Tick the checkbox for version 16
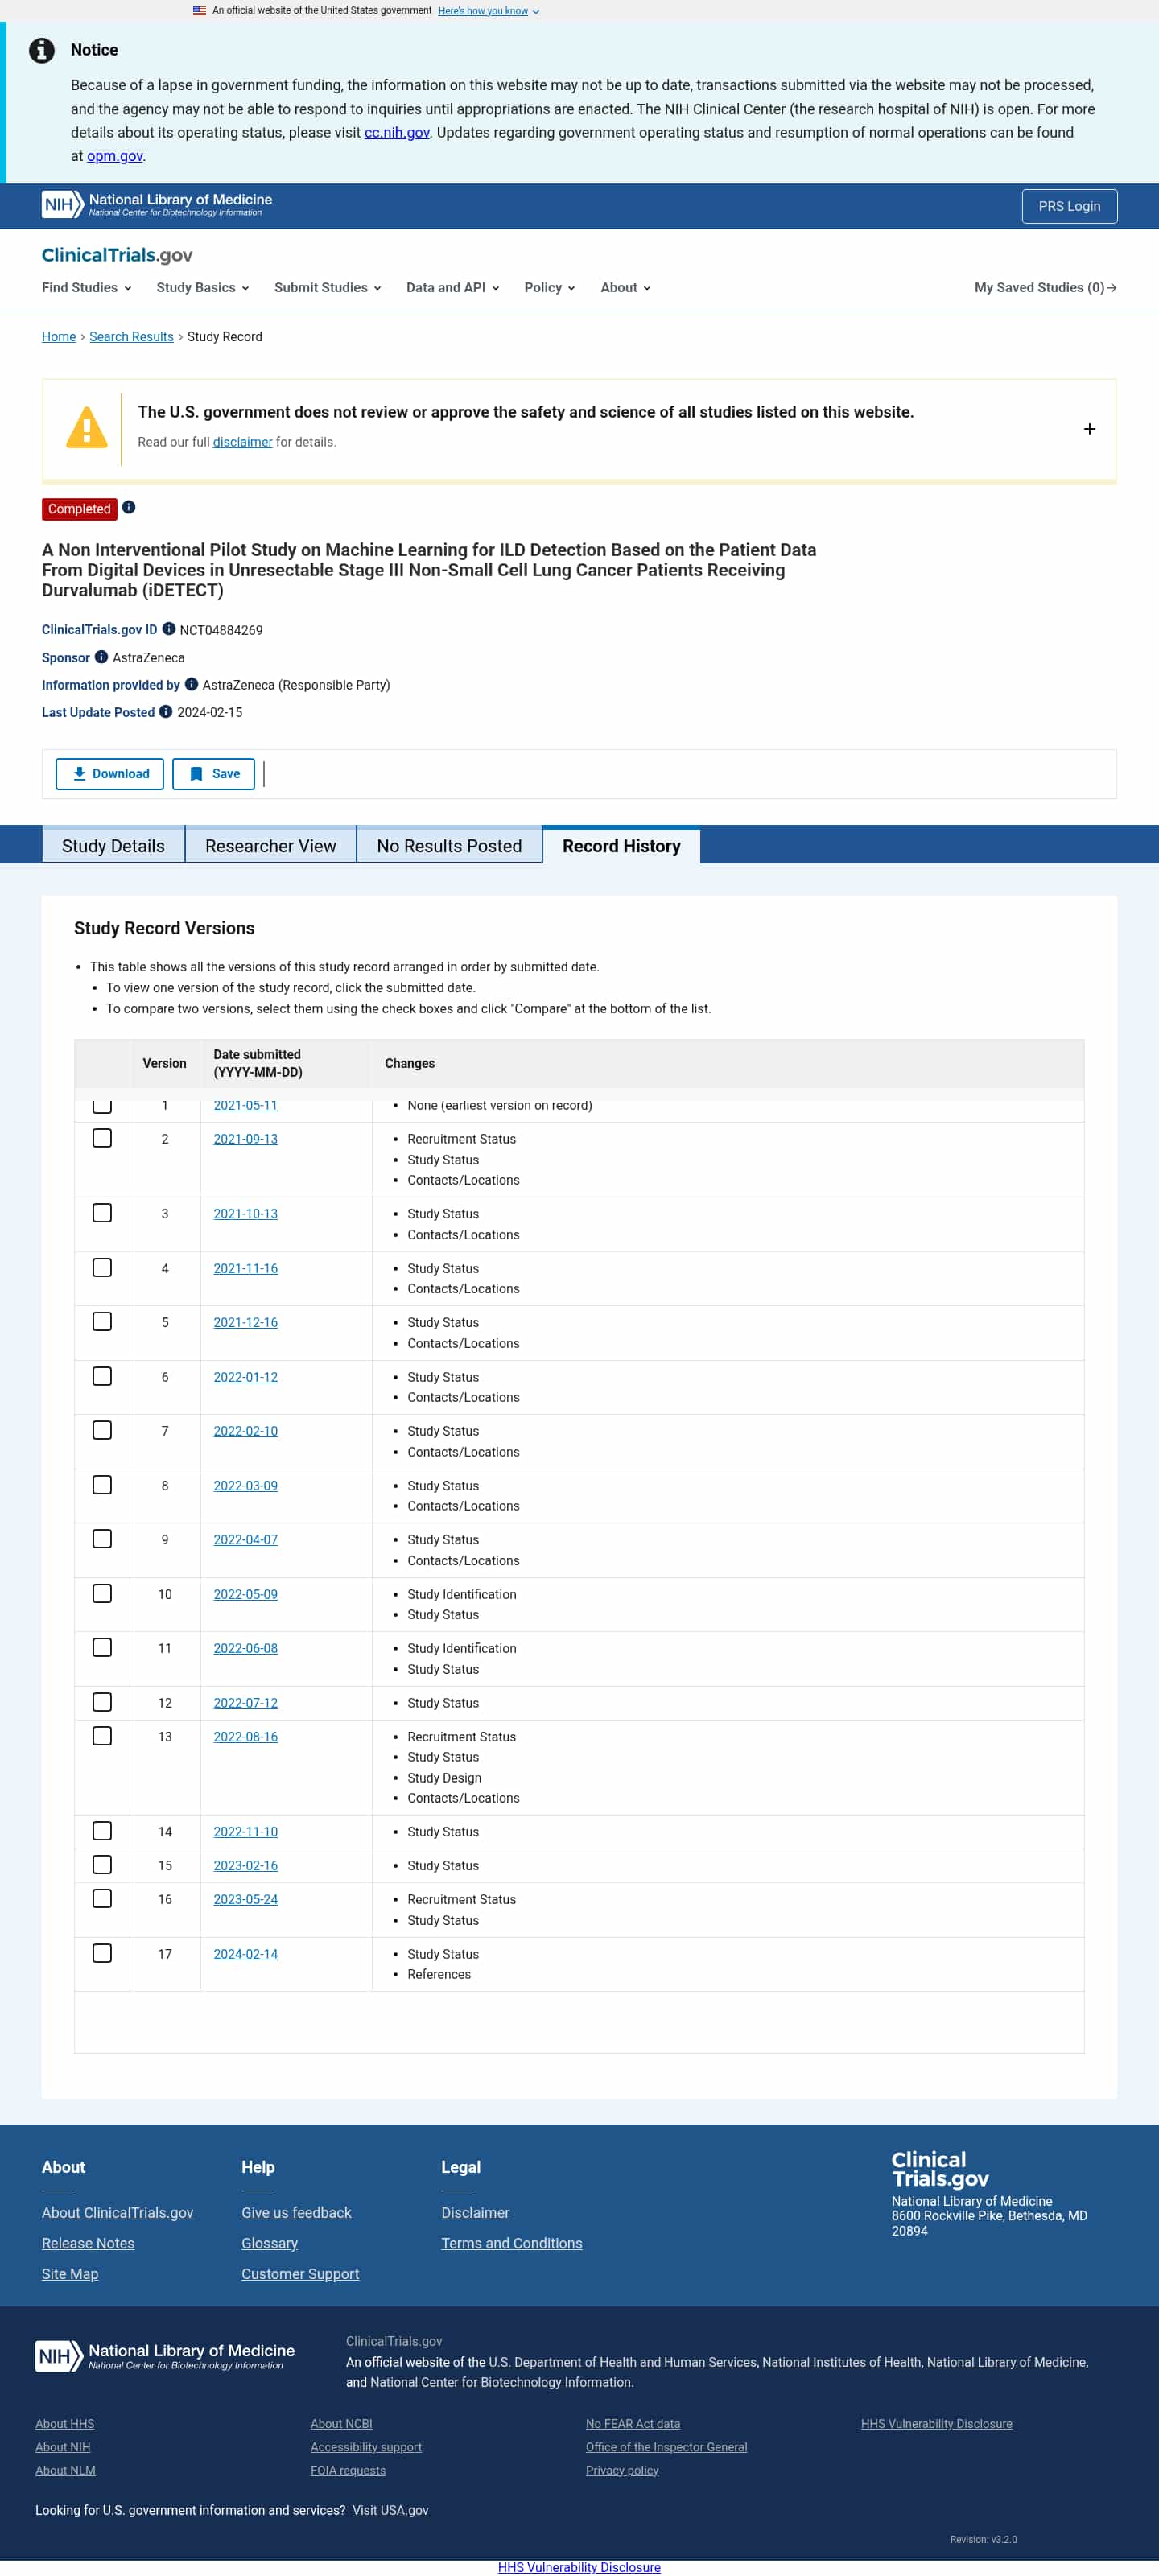Image resolution: width=1159 pixels, height=2576 pixels. pos(102,1899)
